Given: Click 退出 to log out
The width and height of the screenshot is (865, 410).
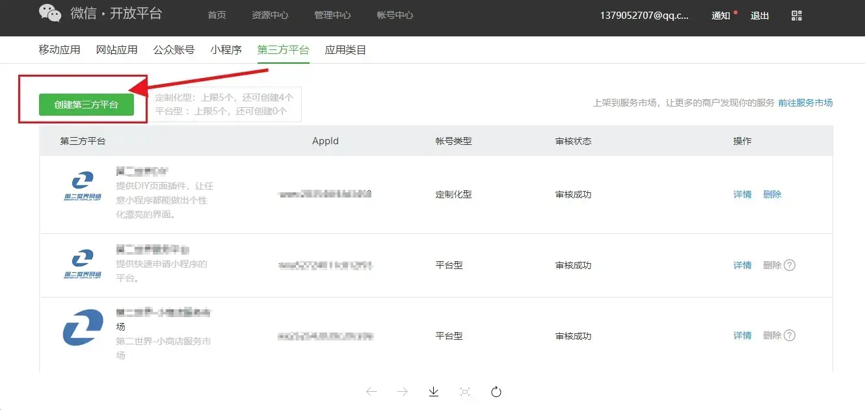Looking at the screenshot, I should [760, 16].
